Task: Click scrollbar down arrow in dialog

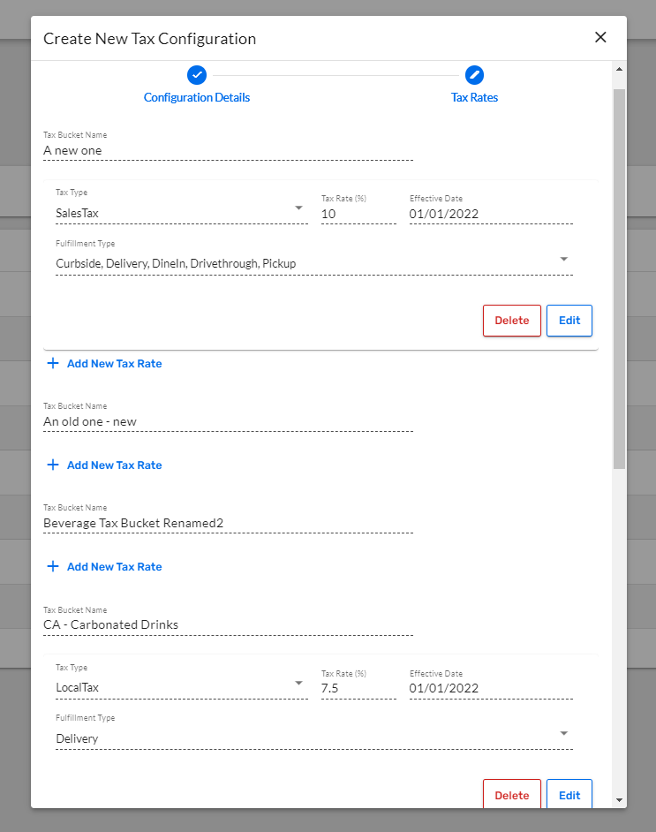Action: [x=619, y=800]
